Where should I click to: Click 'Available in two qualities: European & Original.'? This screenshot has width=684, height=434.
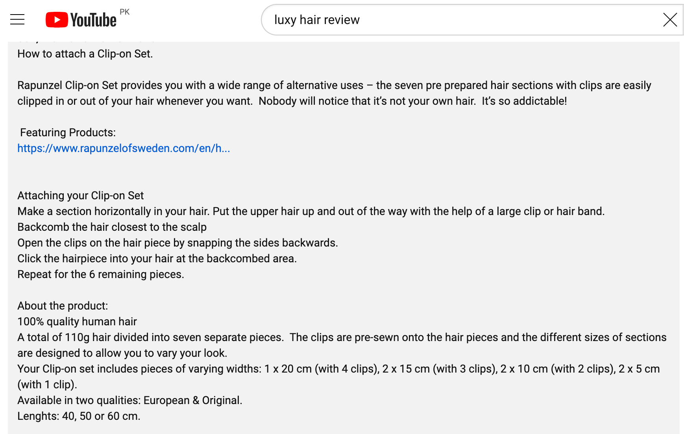pyautogui.click(x=130, y=401)
